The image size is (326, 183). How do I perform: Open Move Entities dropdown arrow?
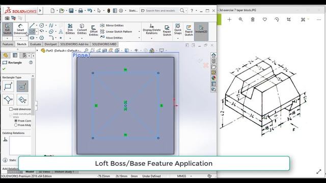(x=139, y=38)
